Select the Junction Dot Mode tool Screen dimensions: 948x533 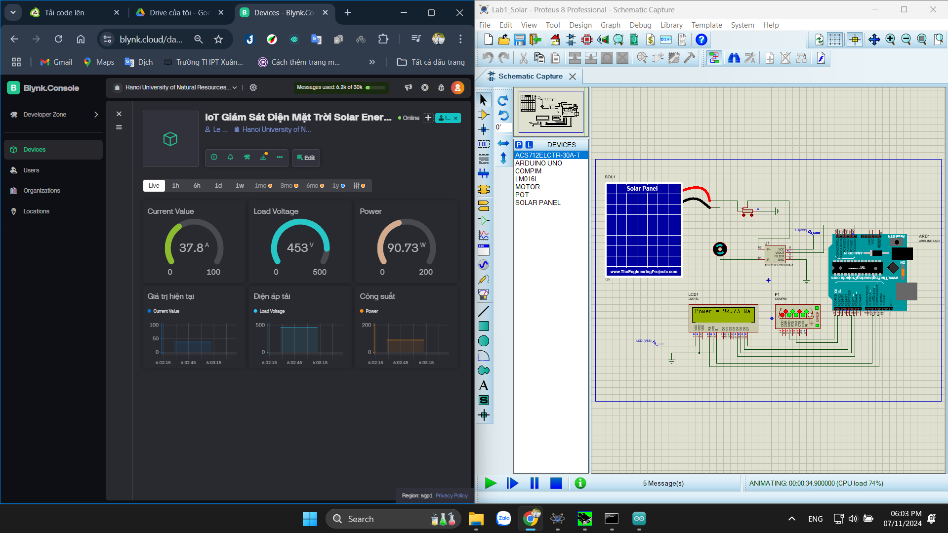click(x=483, y=129)
